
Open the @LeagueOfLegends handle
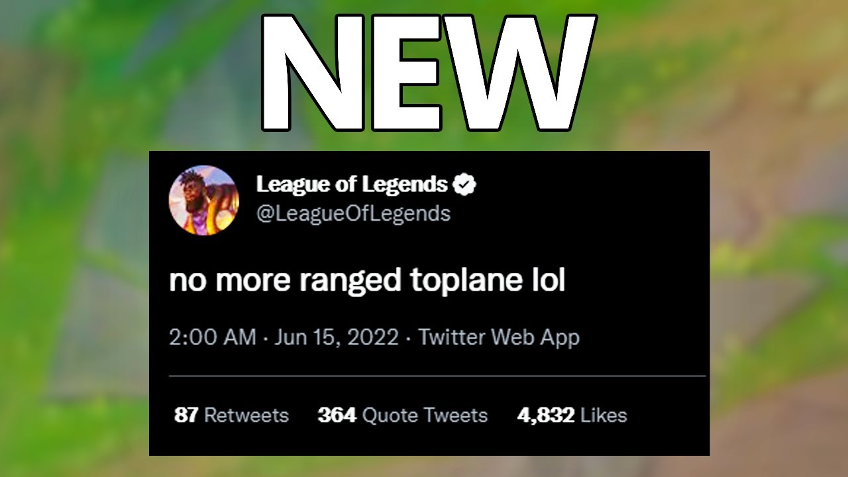[353, 213]
